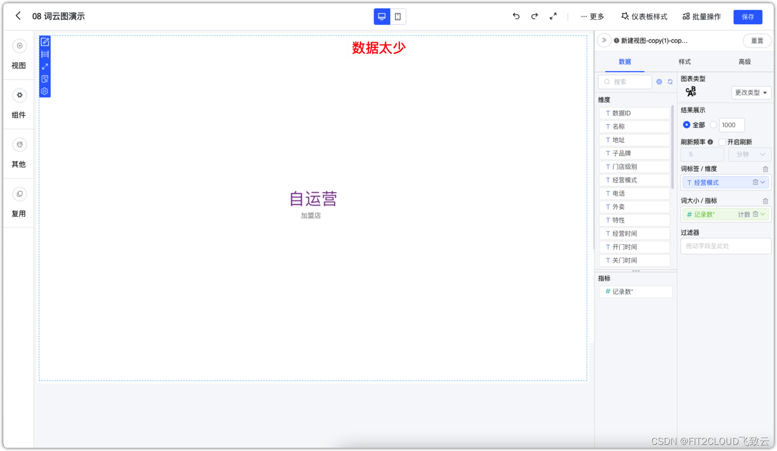Select the 子品牌 dimension field
Viewport: 777px width, 451px height.
(x=635, y=153)
